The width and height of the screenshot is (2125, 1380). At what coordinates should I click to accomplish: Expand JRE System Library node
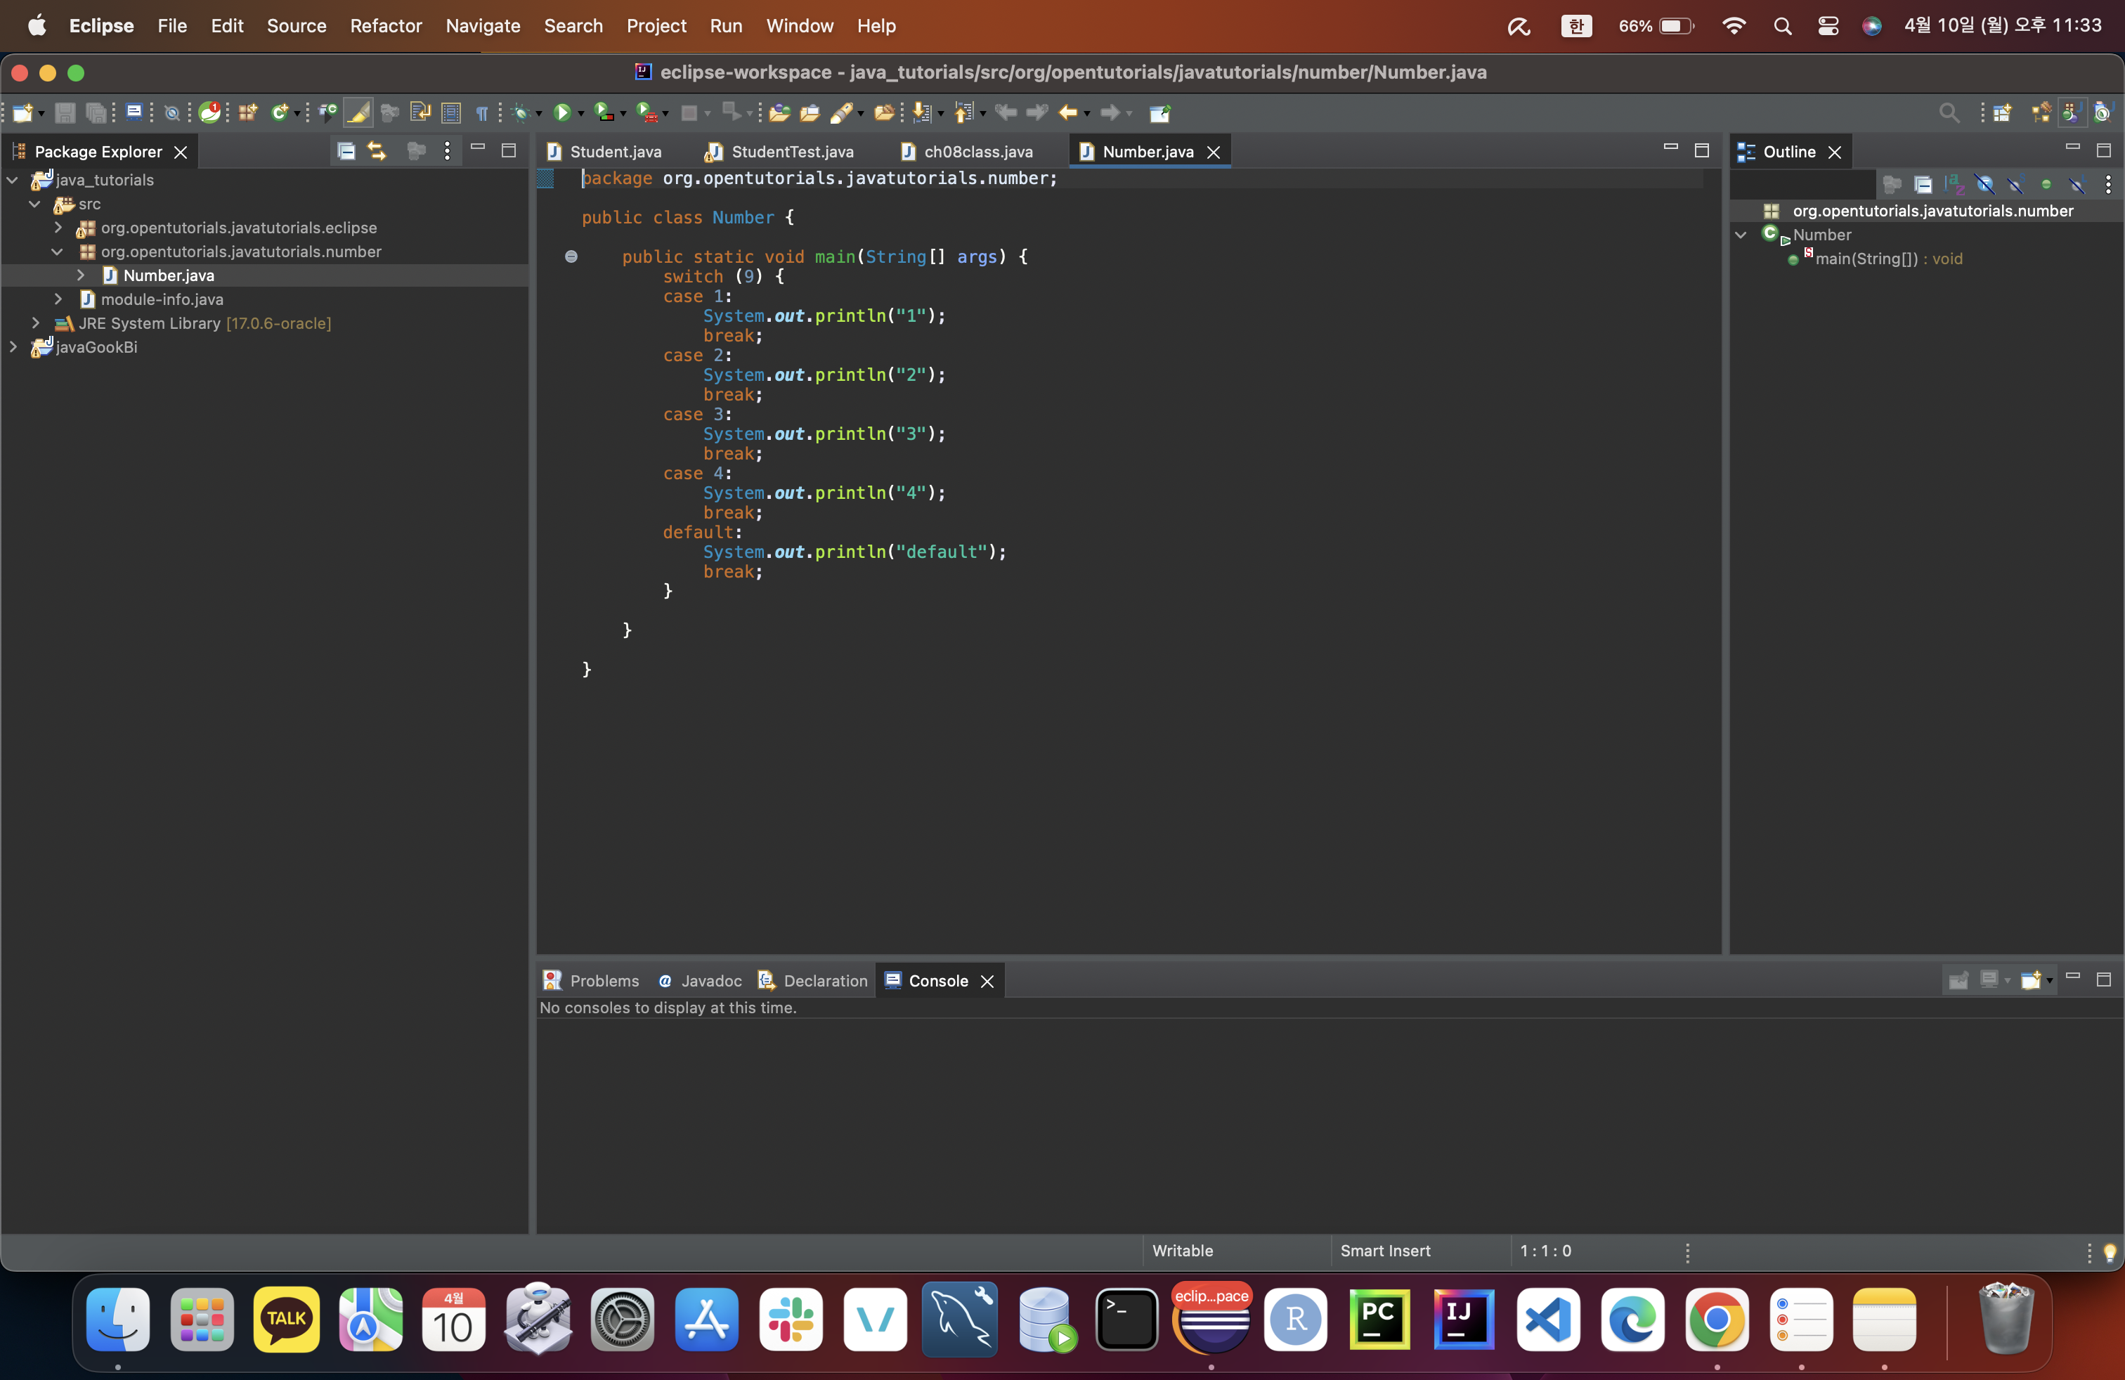pos(36,323)
